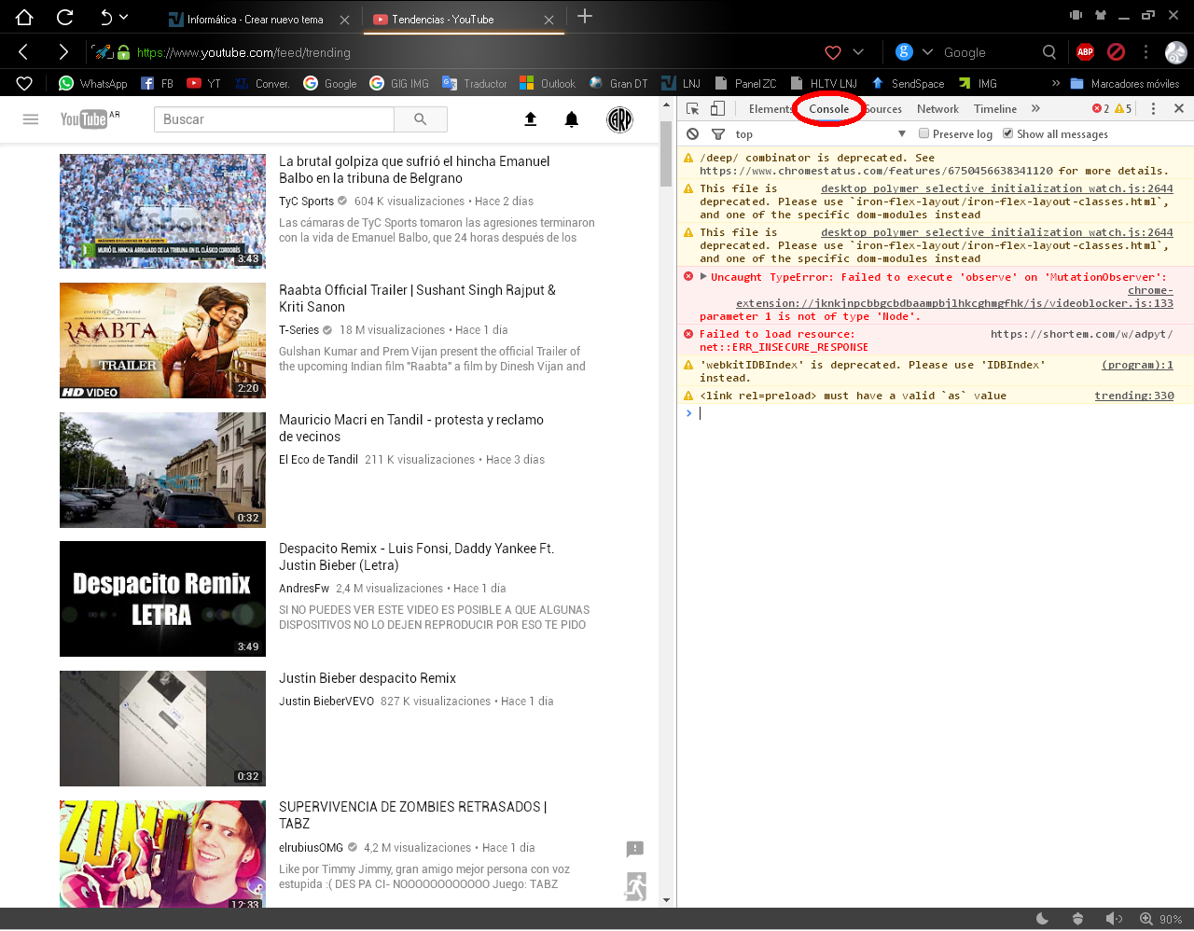Enable the Preserve log checkbox

(x=923, y=133)
